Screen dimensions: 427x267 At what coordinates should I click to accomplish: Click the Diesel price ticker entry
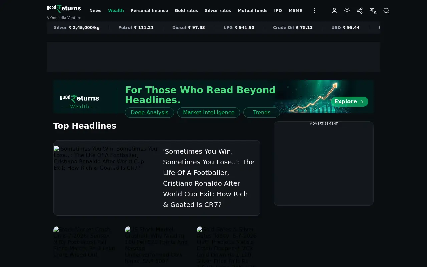coord(189,28)
